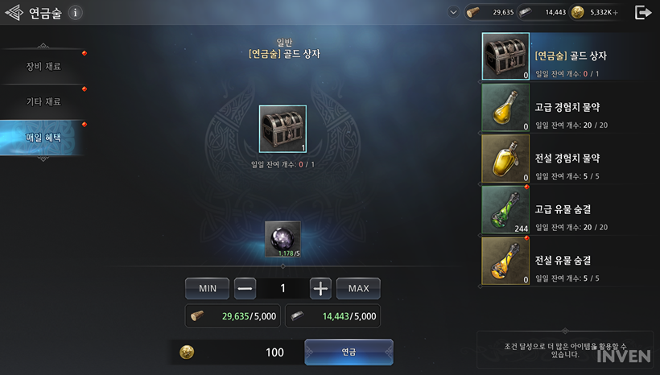Click the MIN quantity button

[x=207, y=288]
